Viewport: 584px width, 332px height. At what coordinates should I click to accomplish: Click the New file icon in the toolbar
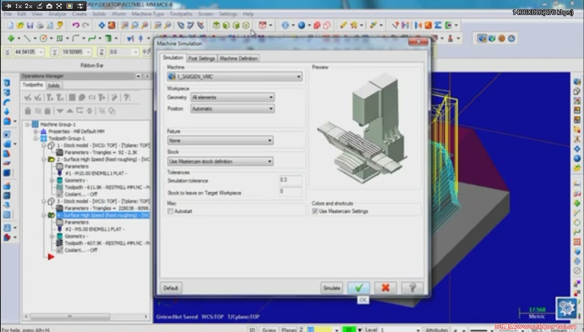tap(11, 26)
